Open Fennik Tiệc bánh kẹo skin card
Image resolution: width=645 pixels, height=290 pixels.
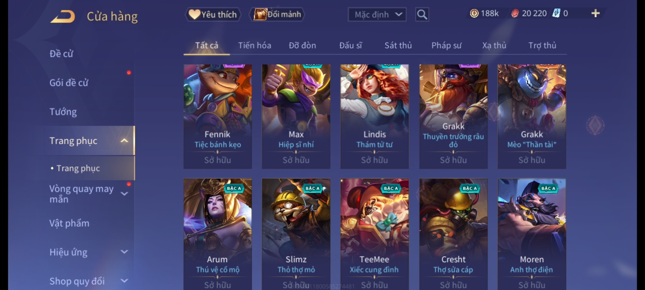[x=218, y=117]
